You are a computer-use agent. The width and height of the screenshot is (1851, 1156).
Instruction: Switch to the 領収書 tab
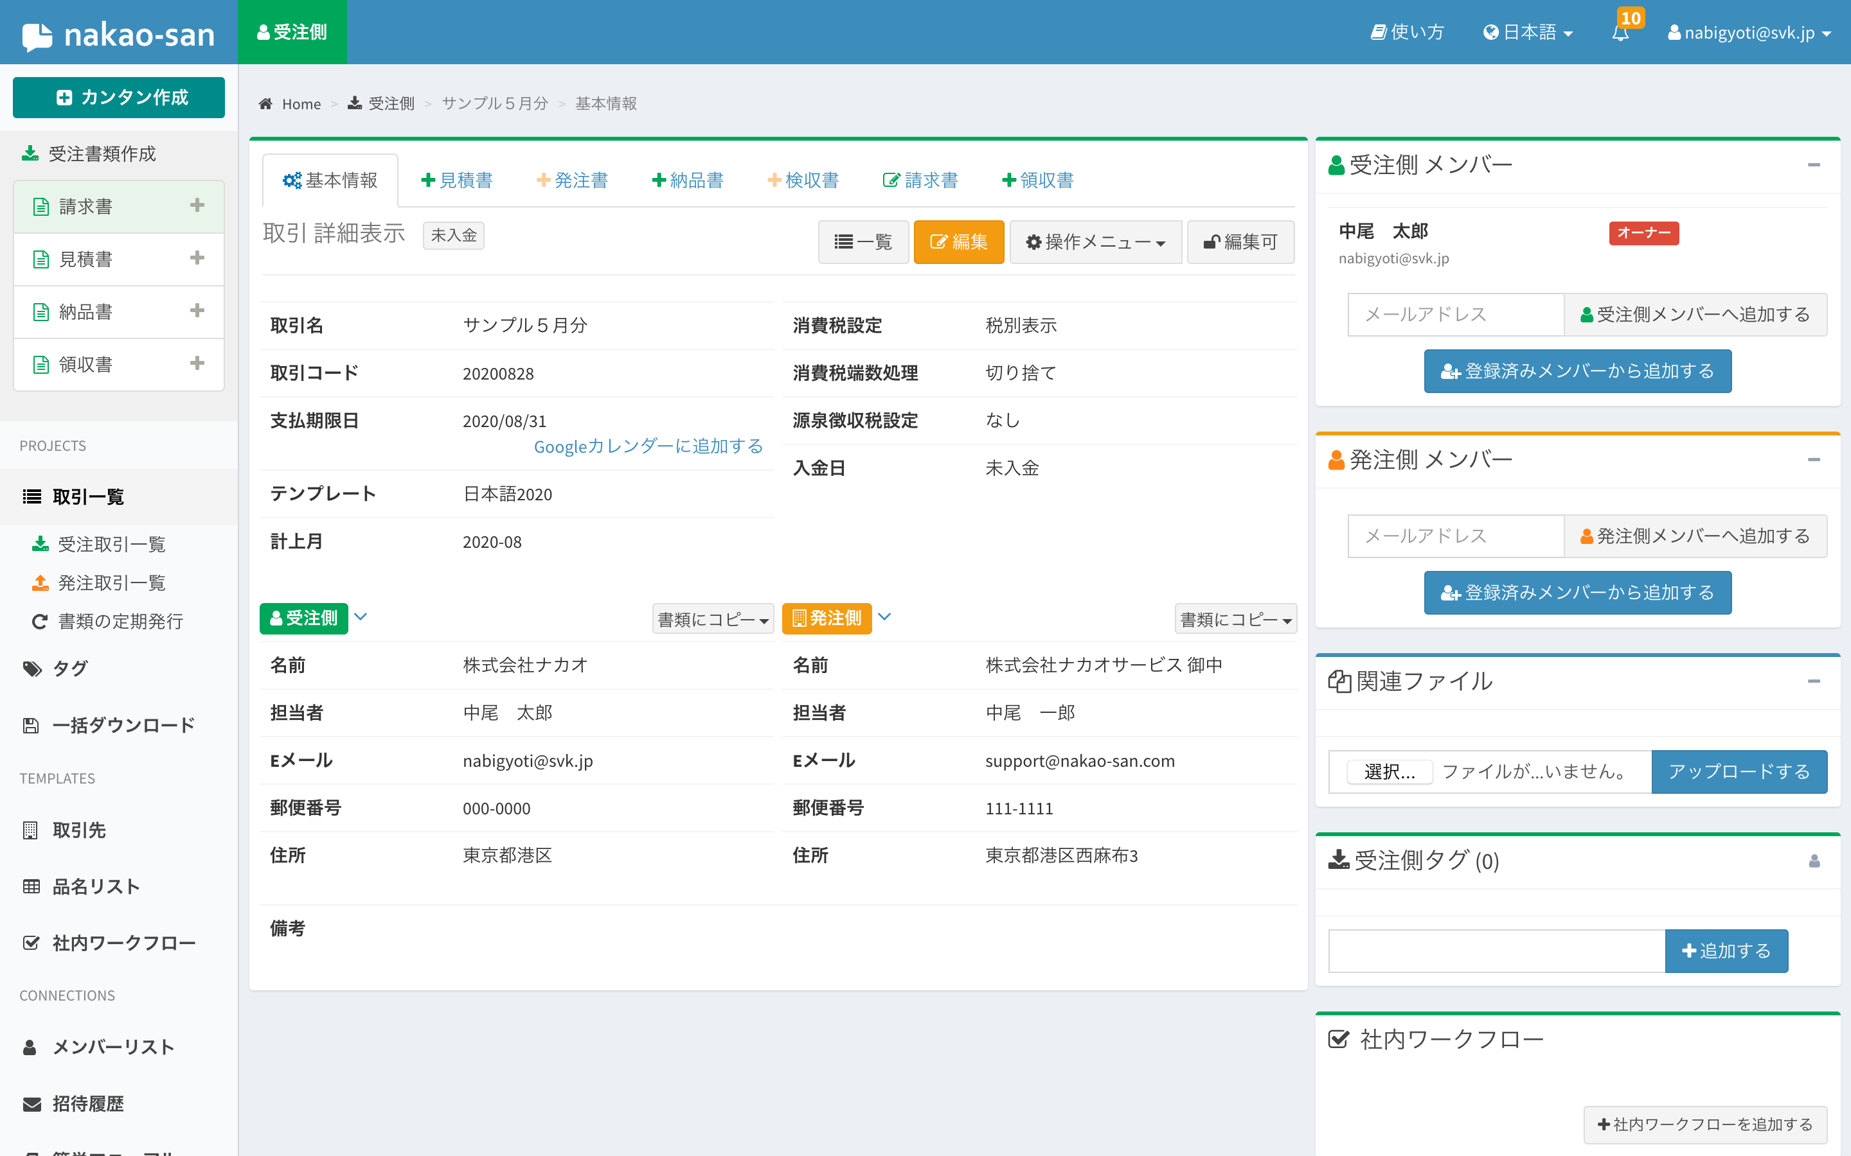point(1038,180)
